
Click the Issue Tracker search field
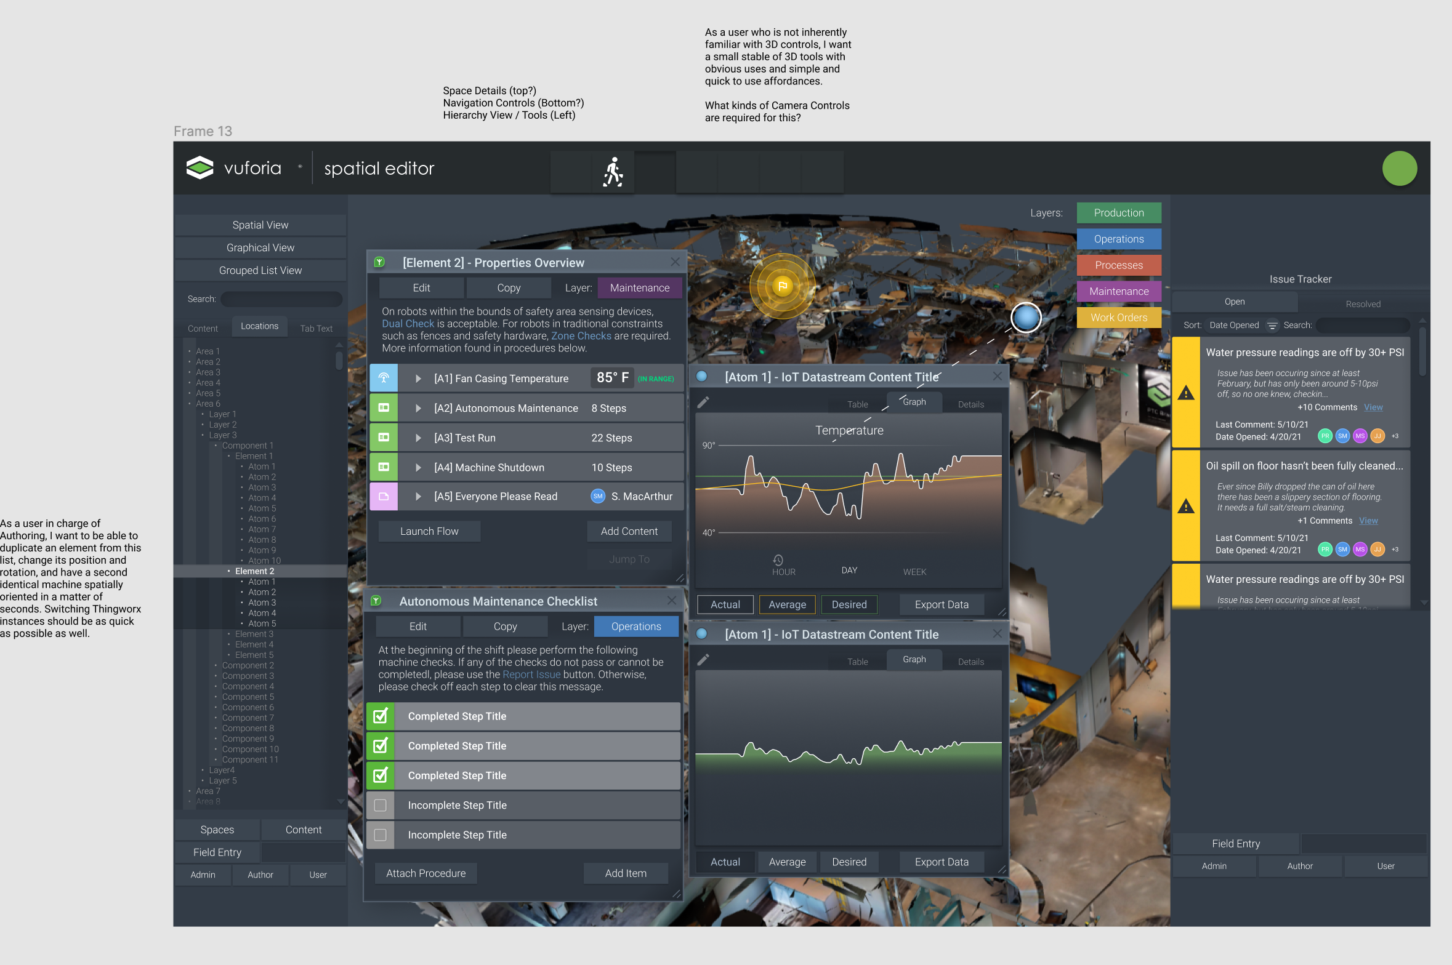[x=1363, y=325]
